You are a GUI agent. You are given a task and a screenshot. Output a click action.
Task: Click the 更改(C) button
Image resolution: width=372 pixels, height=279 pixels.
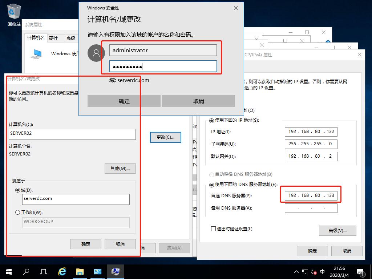pos(165,137)
